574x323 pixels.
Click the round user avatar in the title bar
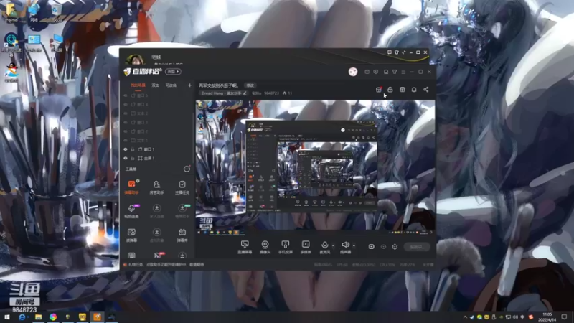point(353,72)
